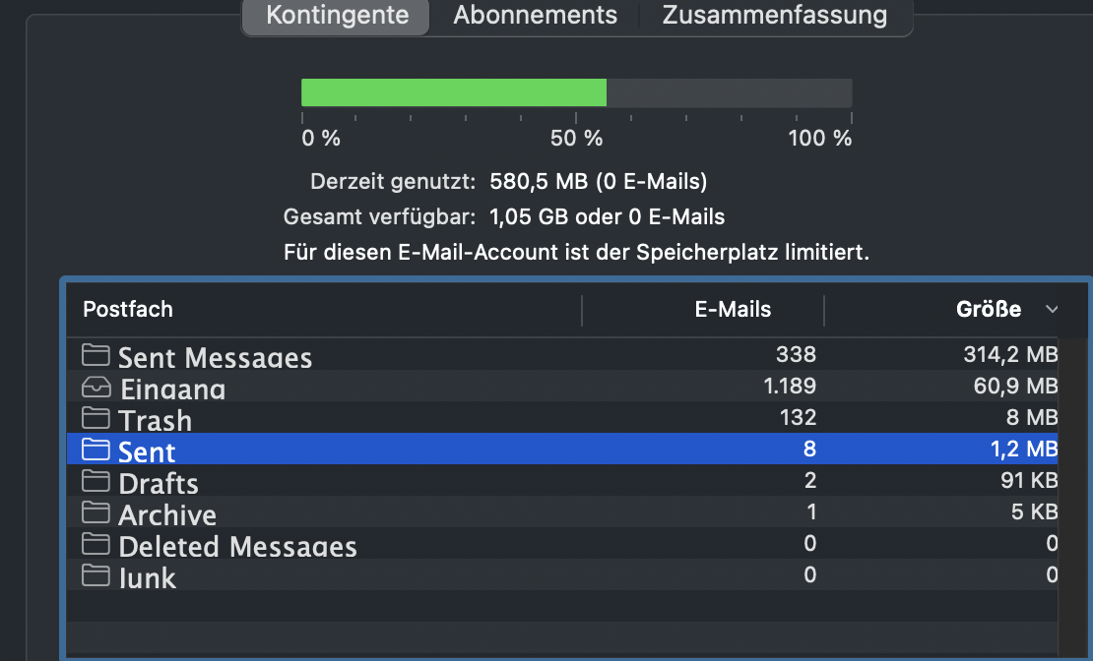Click the Junk folder icon

(x=95, y=575)
